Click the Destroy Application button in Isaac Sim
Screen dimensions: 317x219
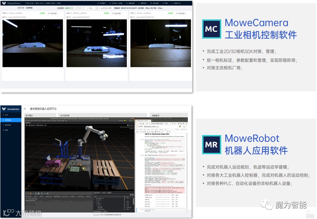(30, 205)
